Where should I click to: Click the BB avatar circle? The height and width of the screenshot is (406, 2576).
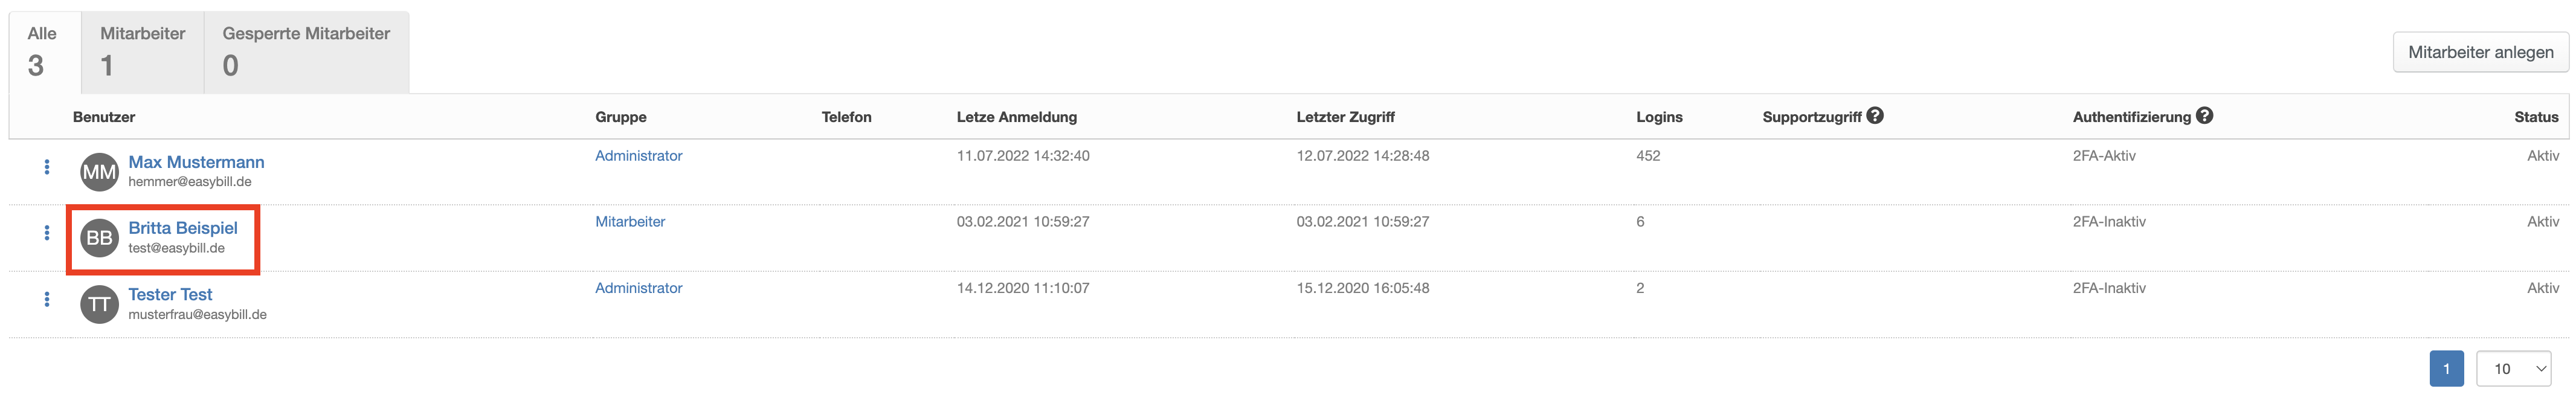99,238
